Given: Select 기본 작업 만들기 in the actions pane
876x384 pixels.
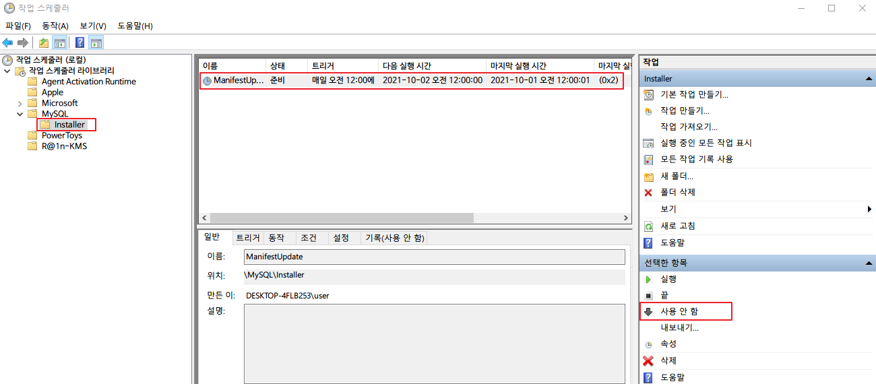Looking at the screenshot, I should 694,94.
